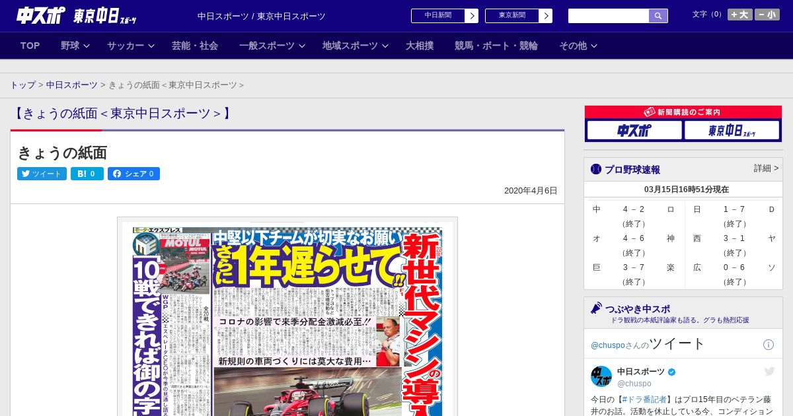
Task: Click the 4－6 score for オ versus 神
Action: (634, 238)
